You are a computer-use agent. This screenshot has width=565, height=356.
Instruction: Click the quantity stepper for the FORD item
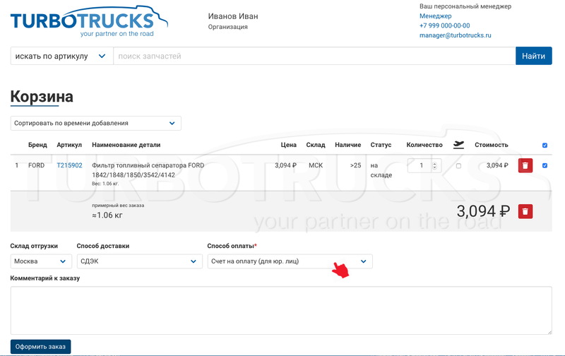434,166
